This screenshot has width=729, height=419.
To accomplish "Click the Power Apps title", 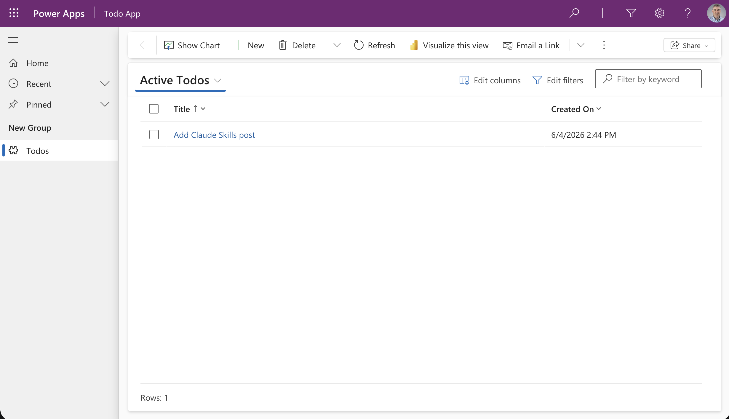I will [59, 14].
